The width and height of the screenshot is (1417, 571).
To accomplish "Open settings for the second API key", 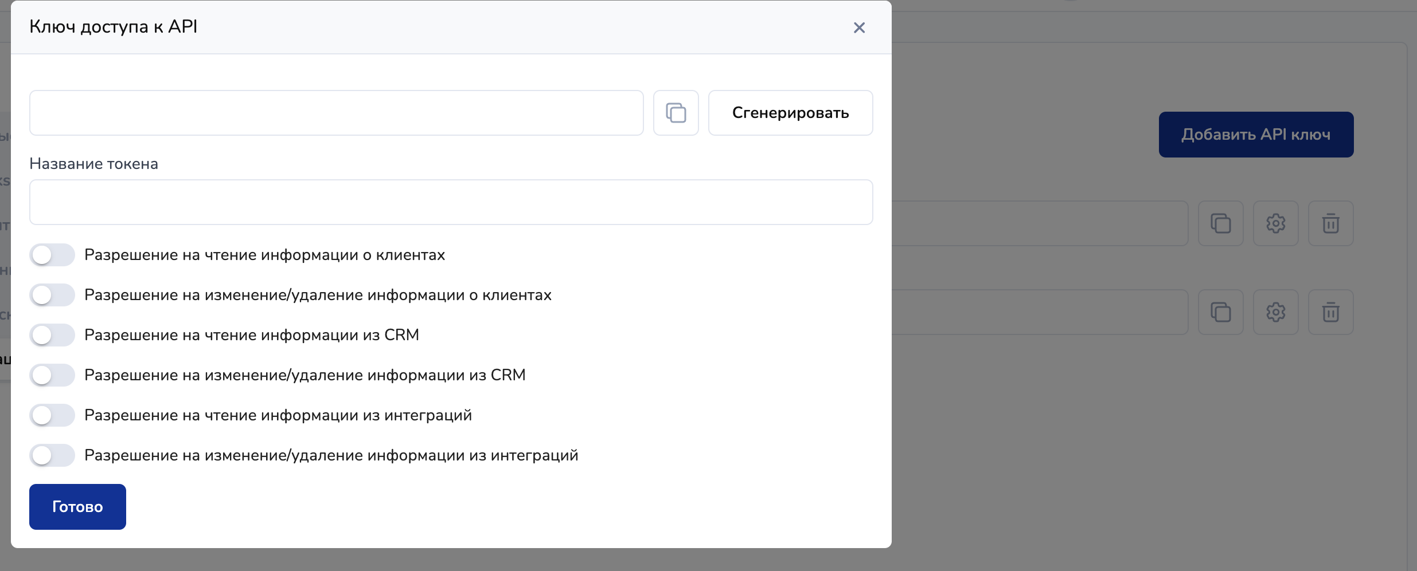I will (x=1275, y=312).
